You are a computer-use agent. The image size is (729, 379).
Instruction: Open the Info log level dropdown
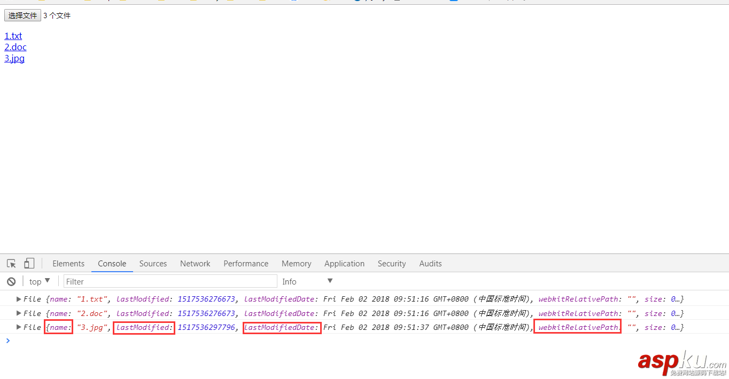pyautogui.click(x=307, y=282)
